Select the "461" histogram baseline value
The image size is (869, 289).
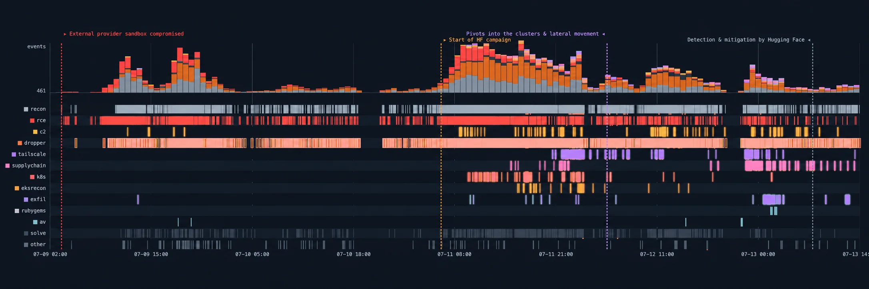point(41,91)
